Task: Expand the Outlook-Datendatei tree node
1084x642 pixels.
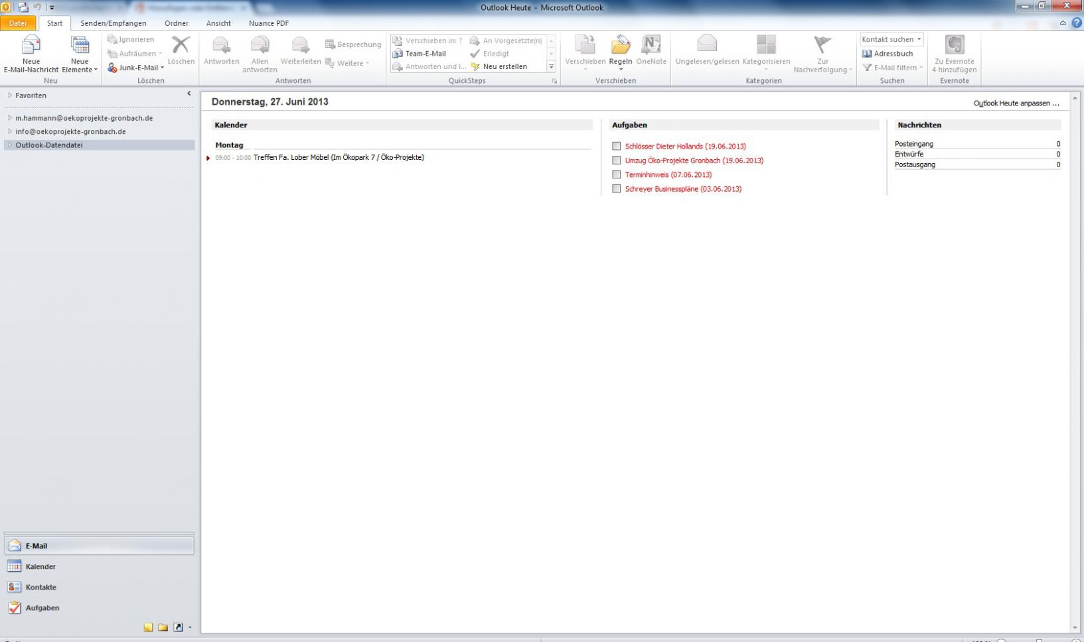Action: (x=10, y=145)
